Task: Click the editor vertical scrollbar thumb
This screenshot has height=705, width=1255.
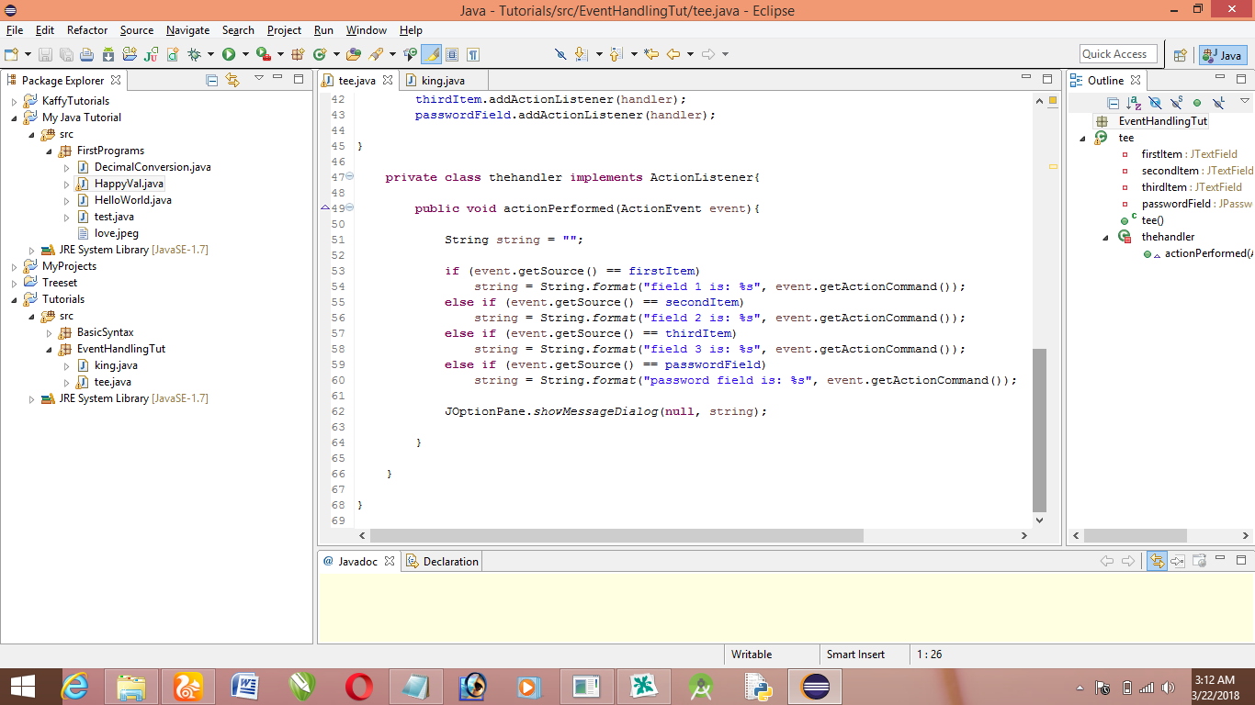Action: click(x=1039, y=429)
